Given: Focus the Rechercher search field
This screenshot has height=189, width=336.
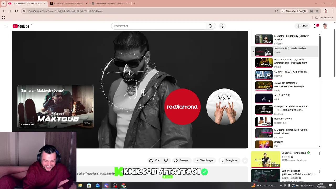Looking at the screenshot, I should coord(158,26).
